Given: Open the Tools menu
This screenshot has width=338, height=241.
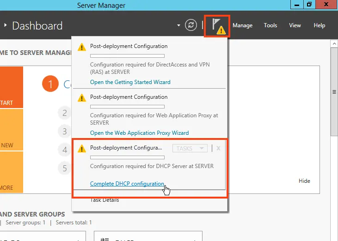Looking at the screenshot, I should click(x=270, y=25).
